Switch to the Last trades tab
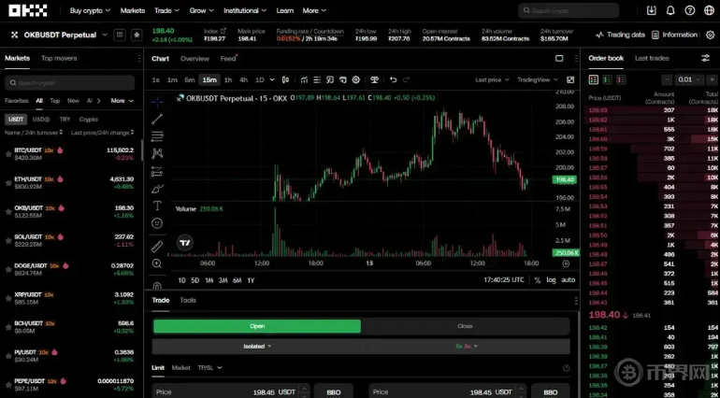 tap(652, 58)
